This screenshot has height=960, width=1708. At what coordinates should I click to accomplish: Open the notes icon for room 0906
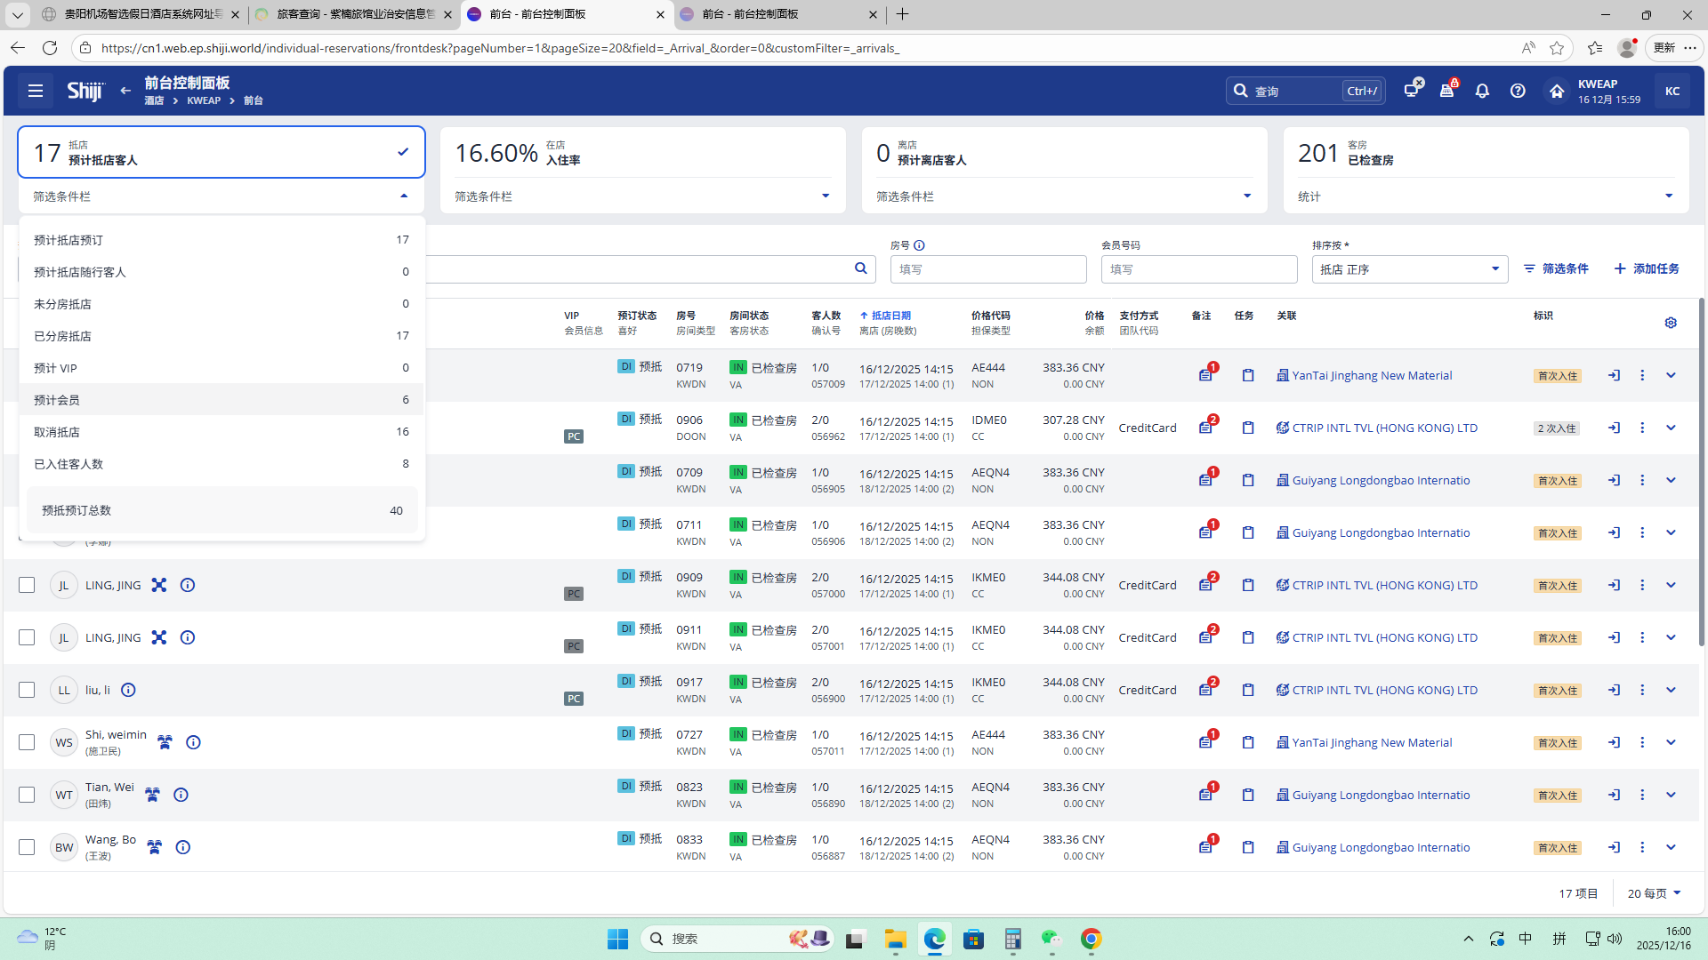pos(1205,428)
